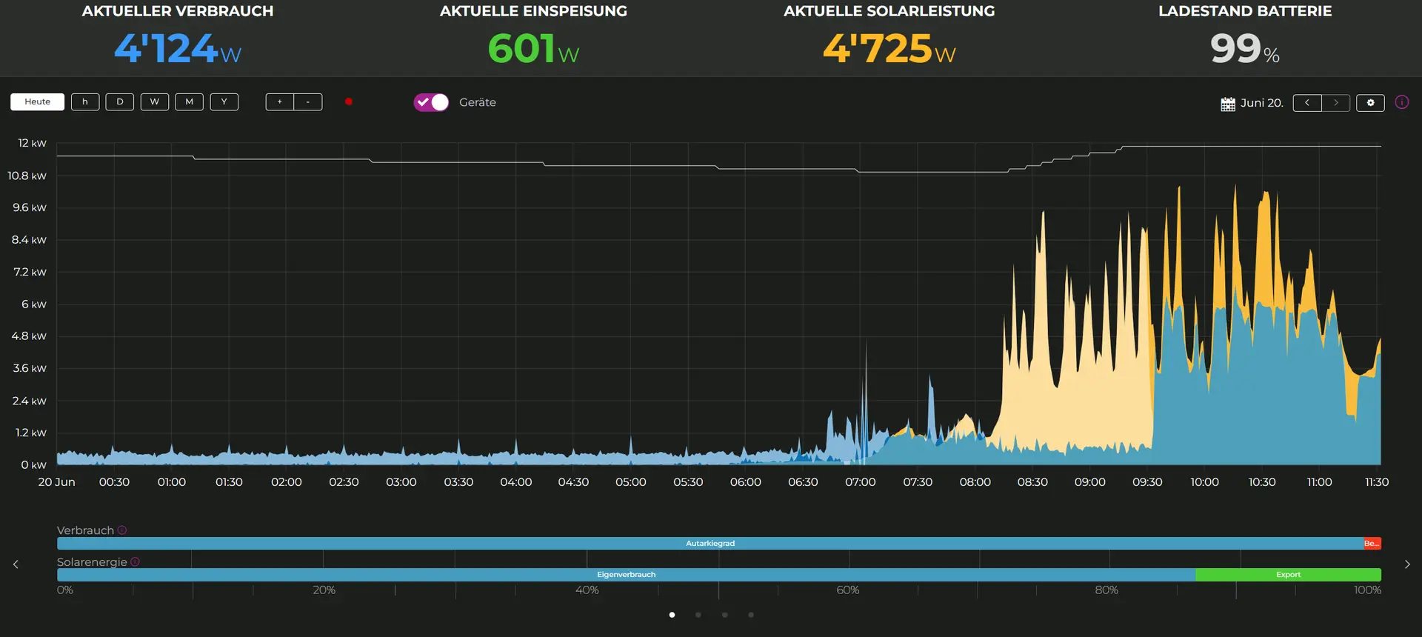Click the 20 Jun axis label
The width and height of the screenshot is (1422, 637).
pyautogui.click(x=57, y=482)
